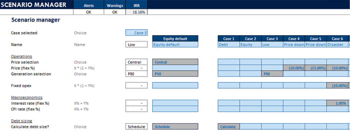The image size is (350, 136).
Task: Click Case 6 interest rate 1.00% cell
Action: pyautogui.click(x=337, y=103)
